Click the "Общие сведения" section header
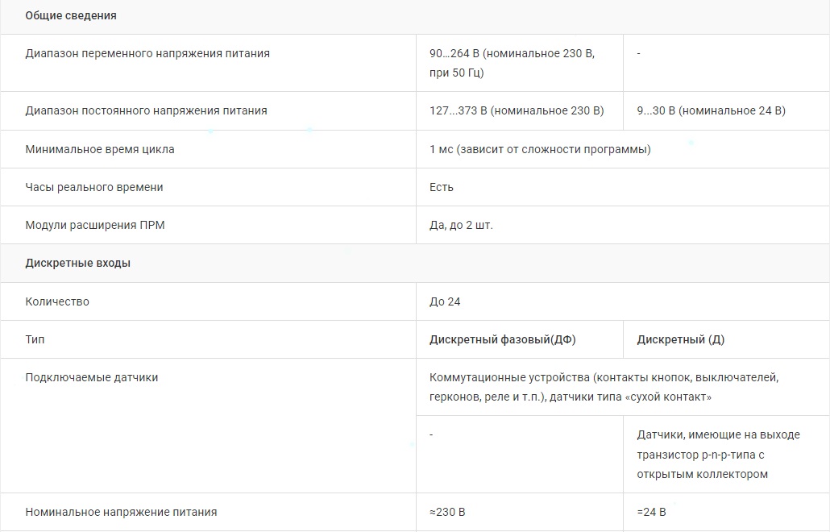 71,16
